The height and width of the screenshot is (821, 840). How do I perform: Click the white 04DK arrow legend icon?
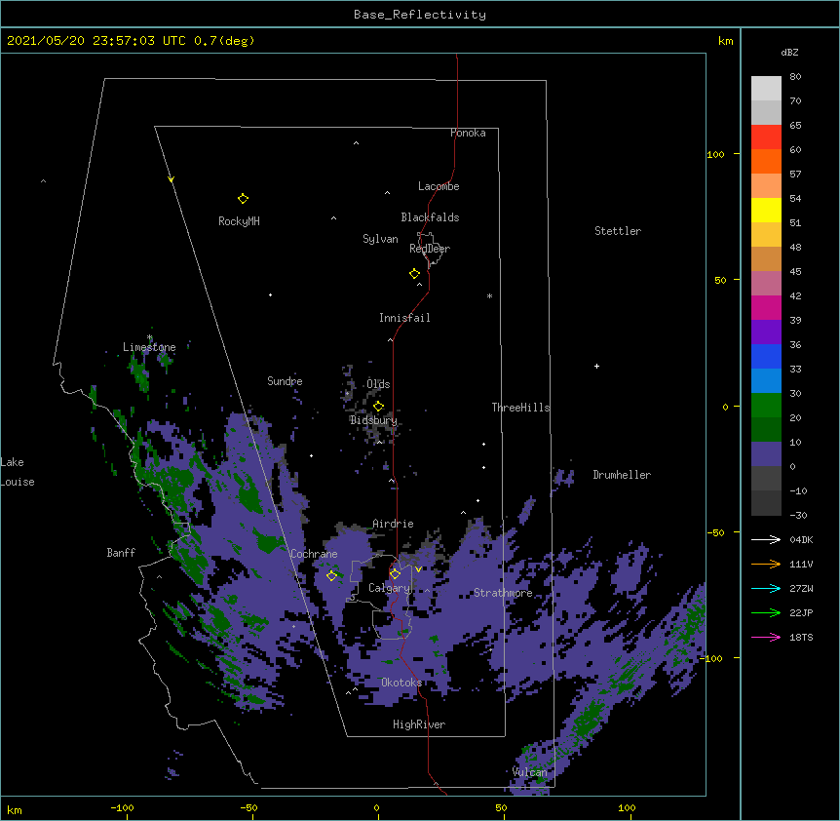pos(766,539)
